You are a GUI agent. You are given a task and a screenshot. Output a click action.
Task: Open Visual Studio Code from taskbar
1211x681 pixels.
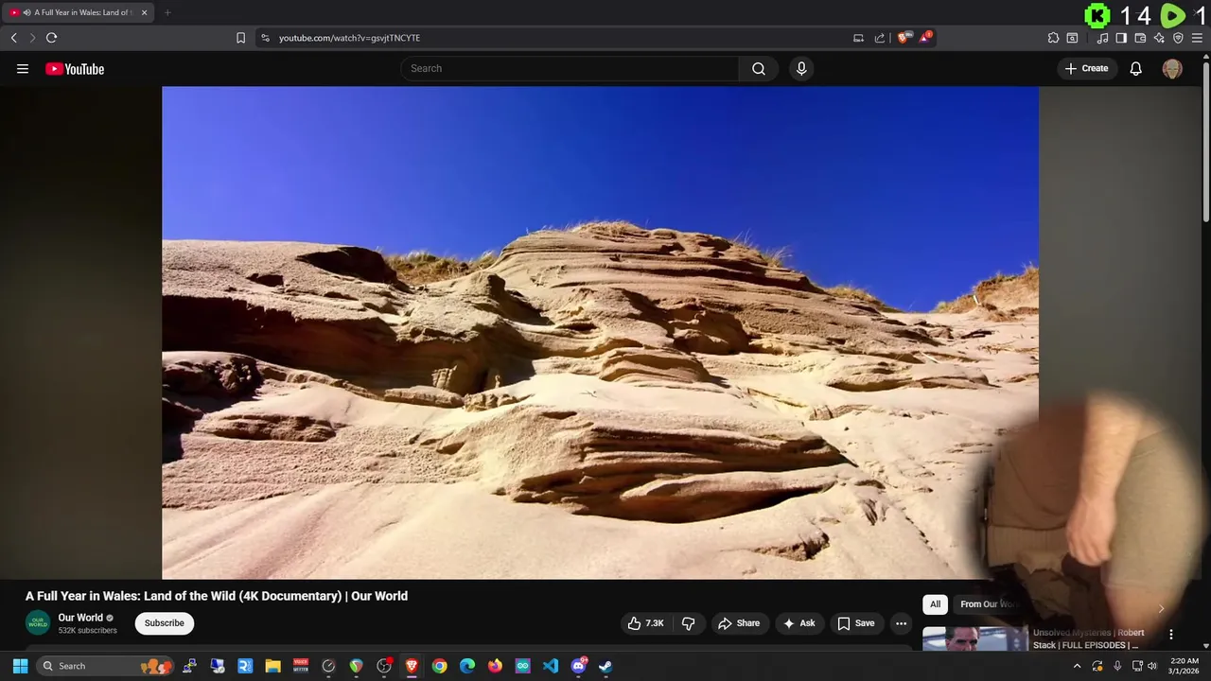tap(551, 666)
